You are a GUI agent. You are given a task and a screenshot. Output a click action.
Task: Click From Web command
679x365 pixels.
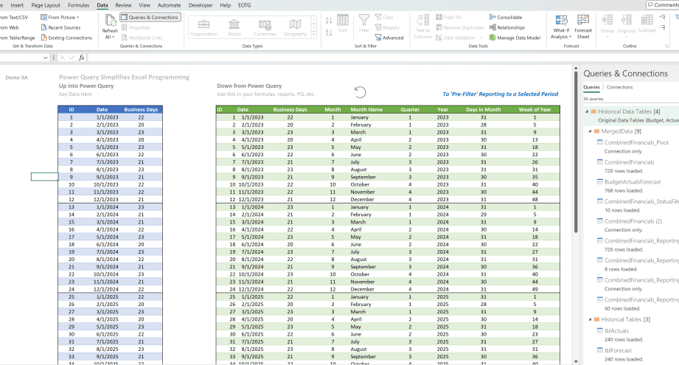point(9,27)
